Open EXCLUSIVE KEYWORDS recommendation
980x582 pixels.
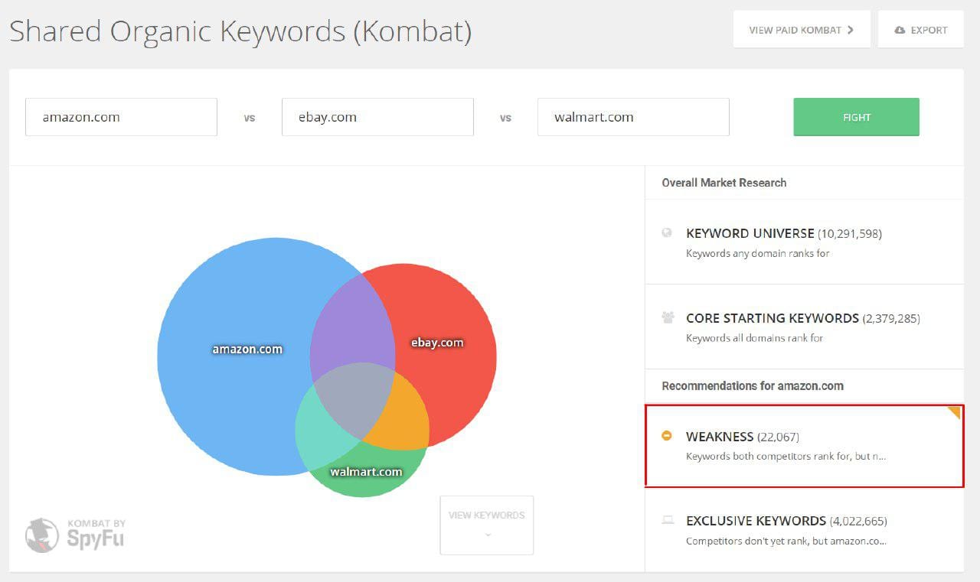tap(804, 530)
